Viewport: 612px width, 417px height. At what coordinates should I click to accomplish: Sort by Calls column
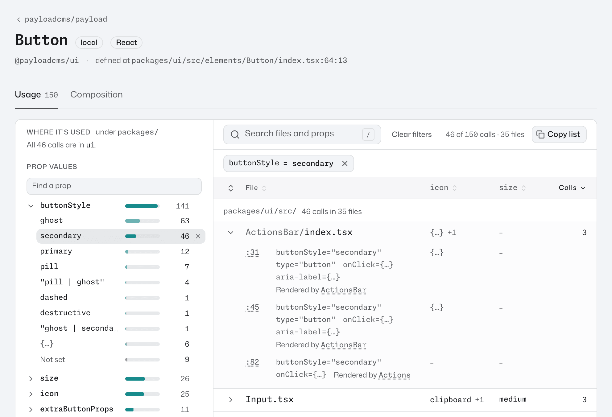[x=572, y=188]
